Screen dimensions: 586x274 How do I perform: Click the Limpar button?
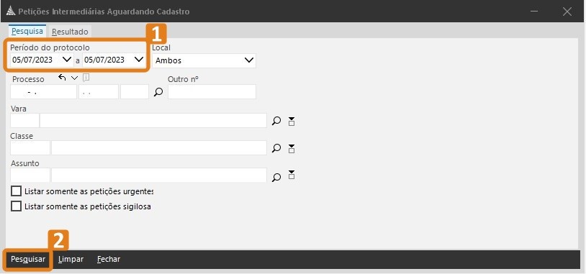pyautogui.click(x=71, y=259)
